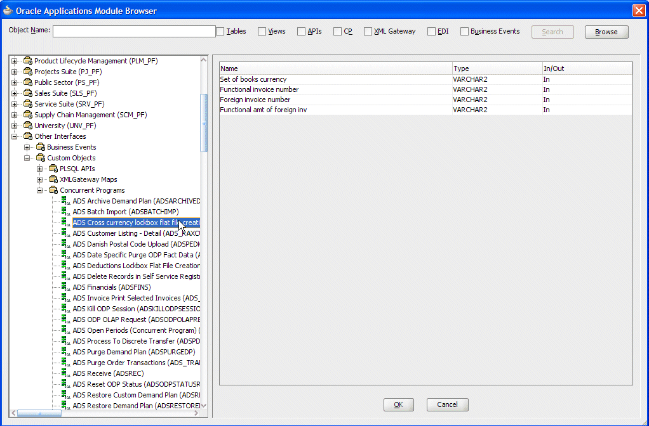The height and width of the screenshot is (426, 649).
Task: Click the ADS Customer Listing program icon
Action: click(x=66, y=233)
